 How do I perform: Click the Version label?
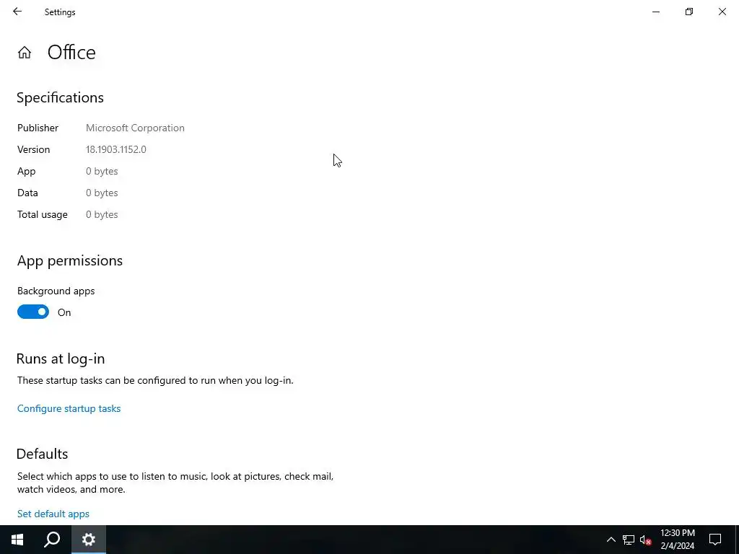[x=33, y=149]
